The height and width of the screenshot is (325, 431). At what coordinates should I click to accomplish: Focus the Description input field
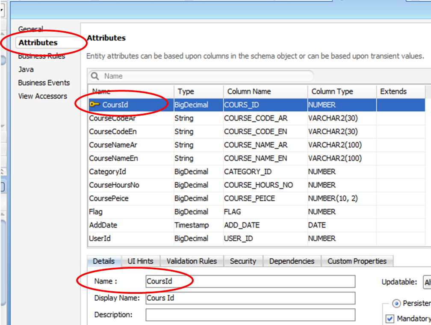250,315
